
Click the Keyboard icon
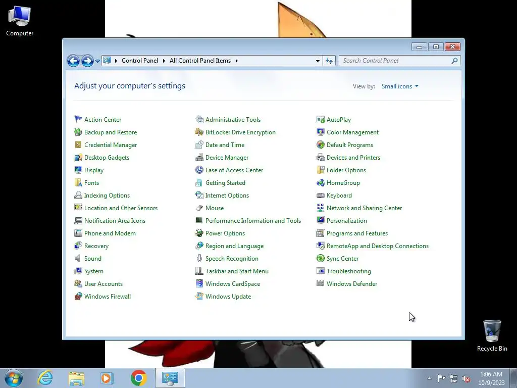(321, 196)
